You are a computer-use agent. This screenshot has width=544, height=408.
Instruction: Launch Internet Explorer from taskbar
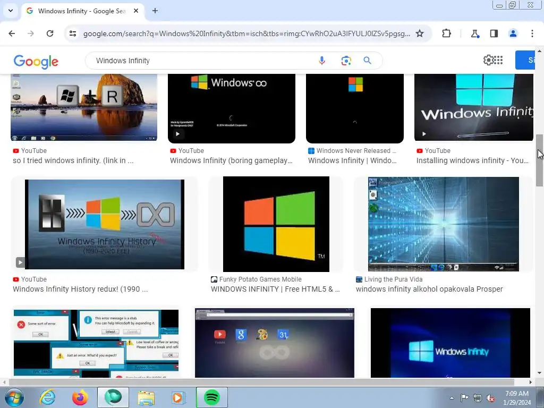[x=47, y=397]
